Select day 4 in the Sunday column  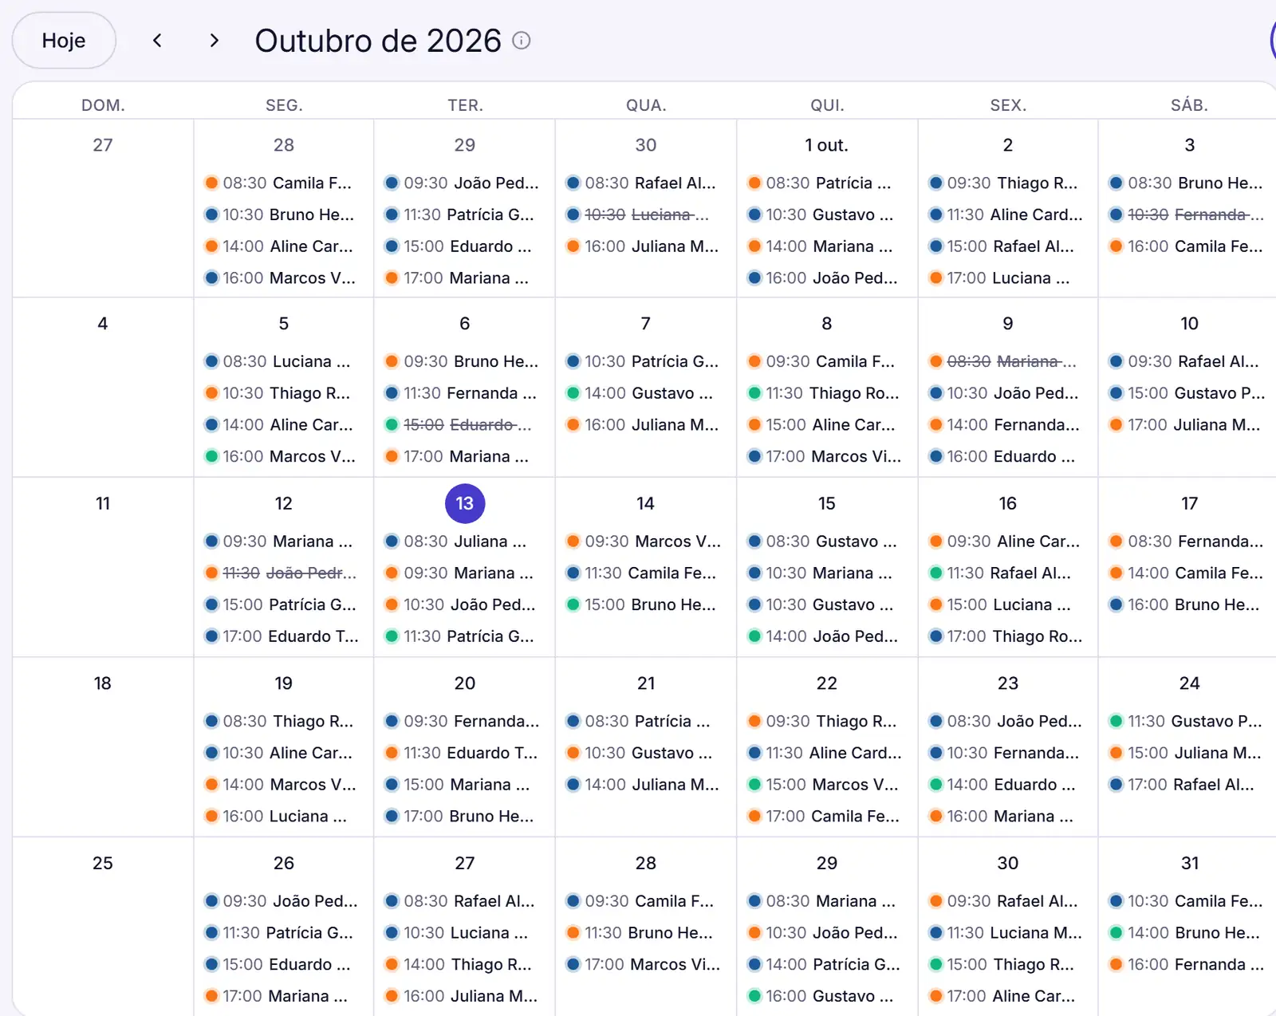point(103,324)
